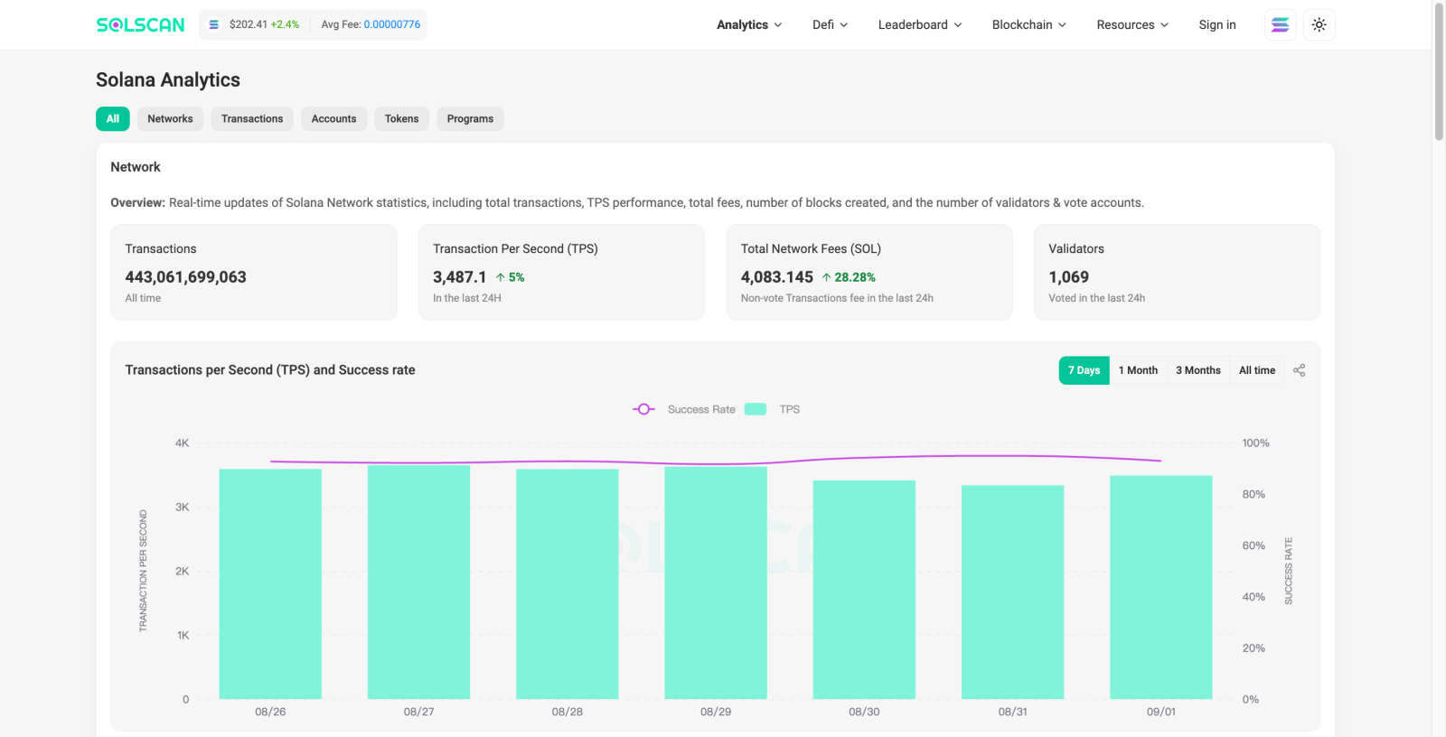This screenshot has height=737, width=1446.
Task: Click the 4K axis label
Action: click(183, 443)
